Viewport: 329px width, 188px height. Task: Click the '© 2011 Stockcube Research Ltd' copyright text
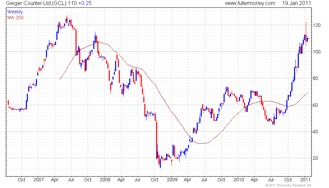[288, 185]
